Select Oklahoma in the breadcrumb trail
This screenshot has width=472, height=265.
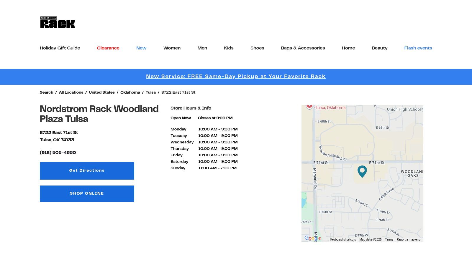click(x=130, y=92)
